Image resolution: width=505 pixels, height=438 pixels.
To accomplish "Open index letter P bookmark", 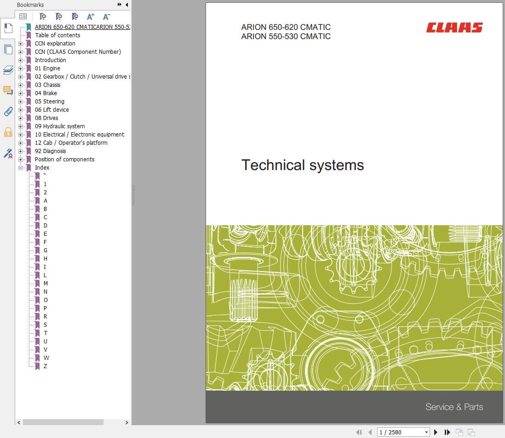I will [x=46, y=308].
